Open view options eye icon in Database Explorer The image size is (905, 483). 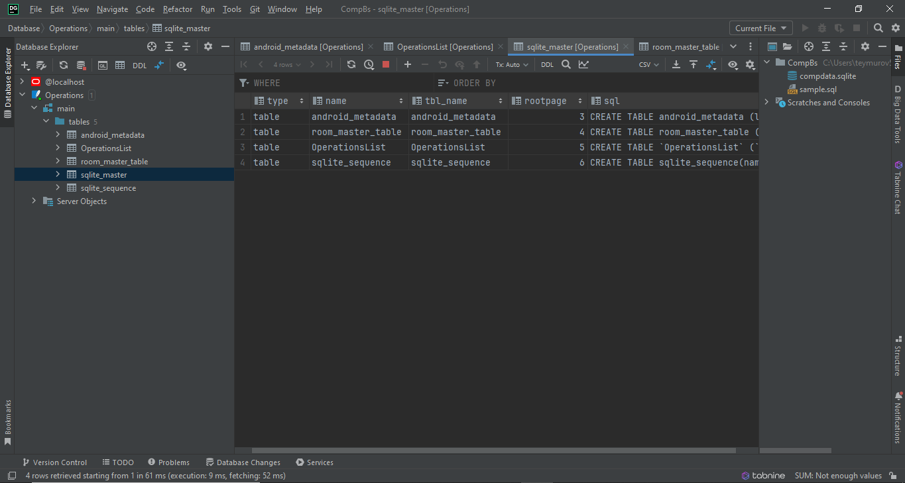(182, 65)
